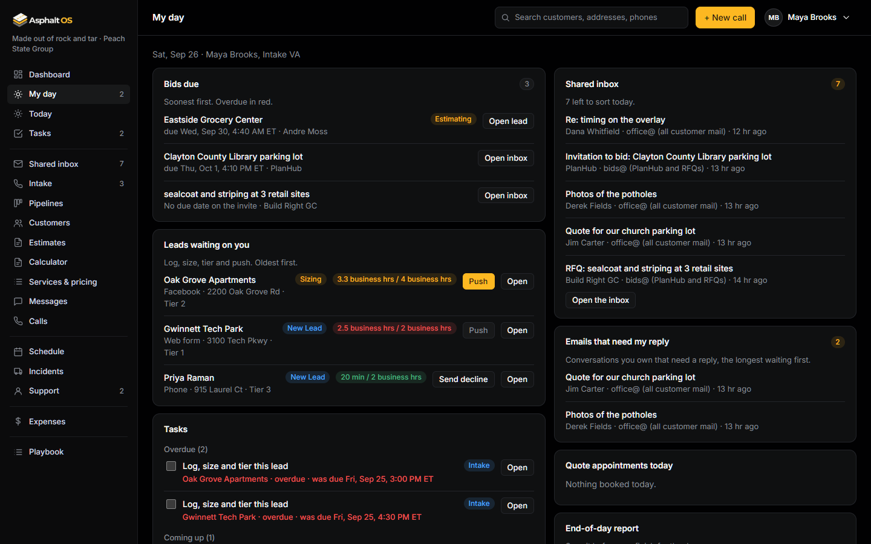Open the Estimates document icon
The width and height of the screenshot is (871, 544).
(x=18, y=242)
